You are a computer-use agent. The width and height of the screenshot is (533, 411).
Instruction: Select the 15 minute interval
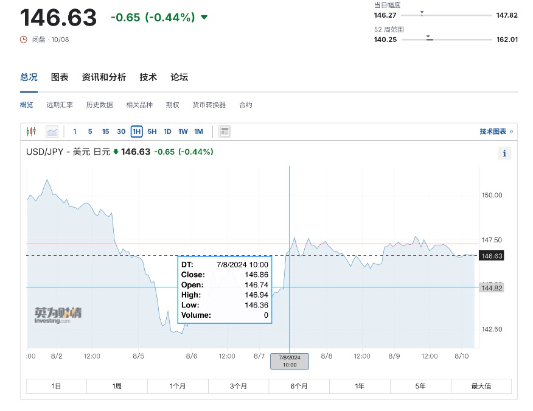pos(105,132)
